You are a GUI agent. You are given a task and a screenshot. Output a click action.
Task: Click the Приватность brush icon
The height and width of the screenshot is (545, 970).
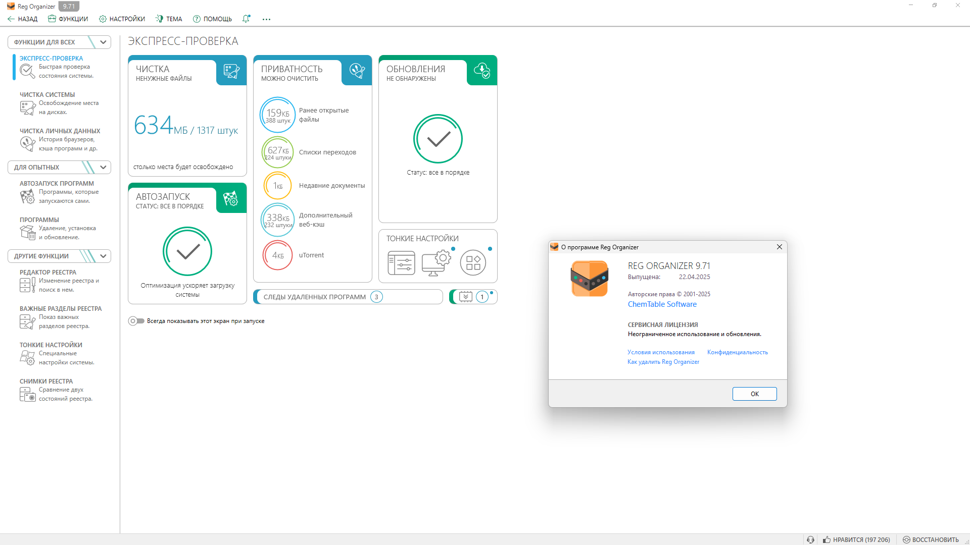357,72
